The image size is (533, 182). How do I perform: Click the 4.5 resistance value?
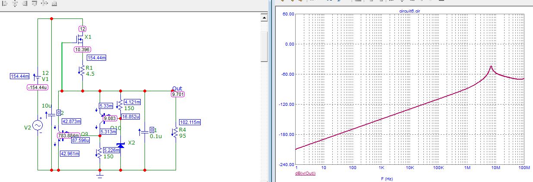click(90, 74)
